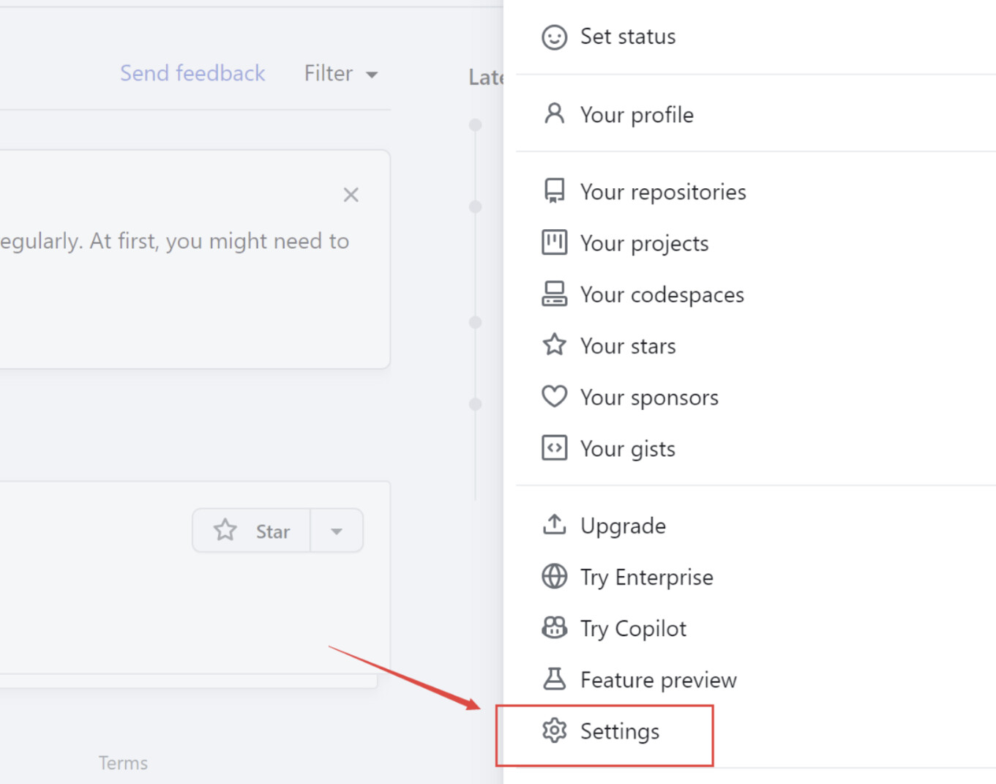Click the person icon beside Your profile
Viewport: 996px width, 784px height.
[x=554, y=113]
